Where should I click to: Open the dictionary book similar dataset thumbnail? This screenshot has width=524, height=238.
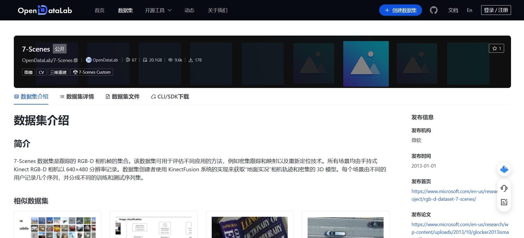click(250, 227)
